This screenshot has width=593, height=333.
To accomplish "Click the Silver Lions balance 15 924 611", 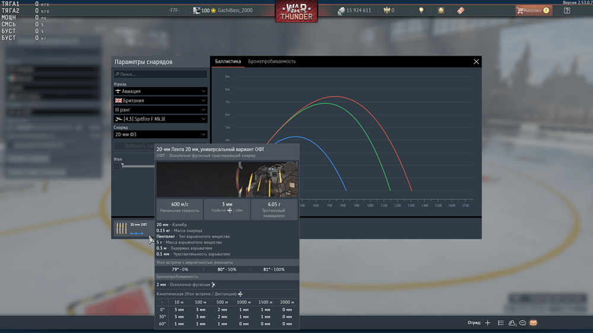I will 355,10.
